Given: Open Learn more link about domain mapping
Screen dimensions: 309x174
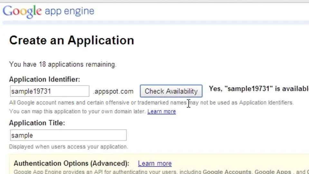Looking at the screenshot, I should pos(162,111).
